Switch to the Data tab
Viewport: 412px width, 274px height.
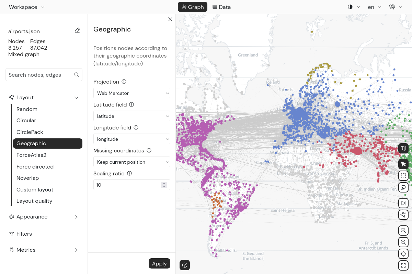221,7
